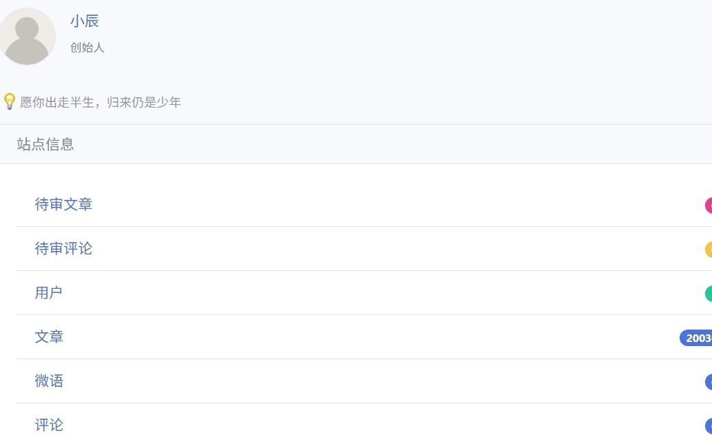
Task: Click the blue 2003 article count badge
Action: (x=695, y=338)
